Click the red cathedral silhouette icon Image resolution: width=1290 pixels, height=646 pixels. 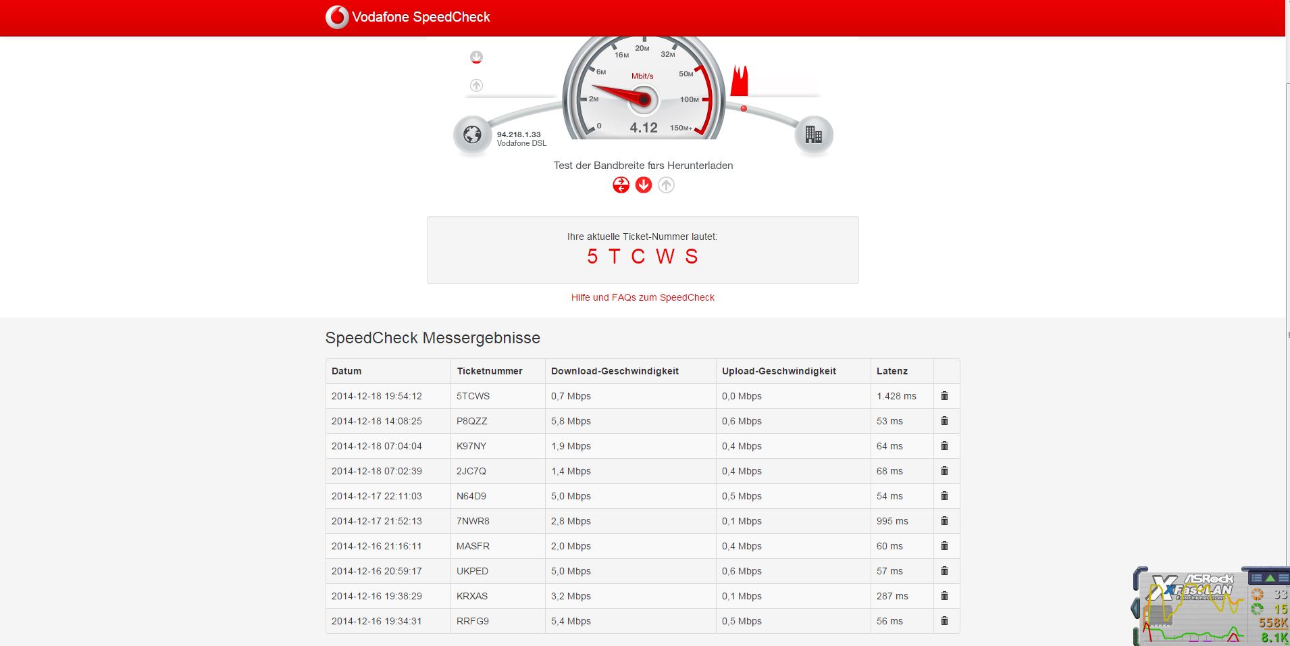coord(740,80)
